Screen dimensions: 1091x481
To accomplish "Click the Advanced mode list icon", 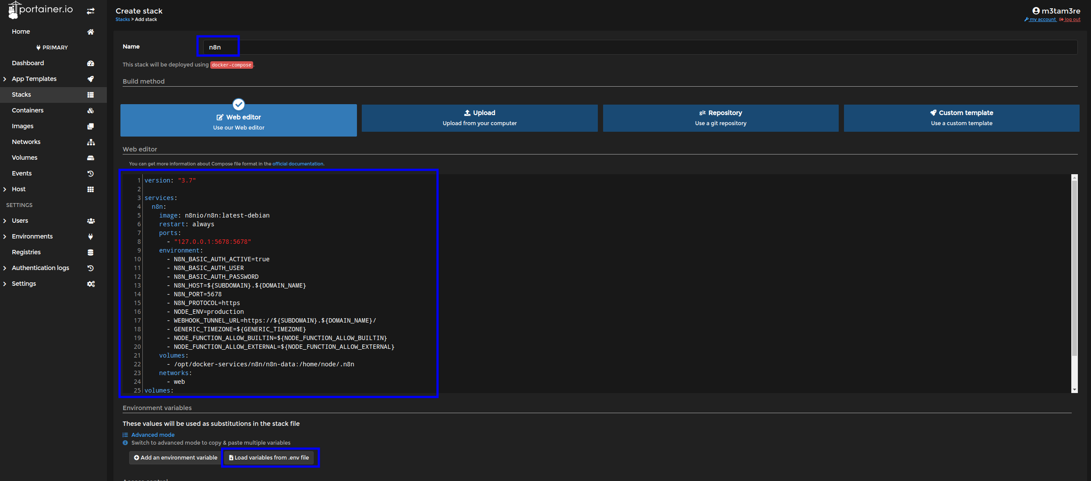I will 125,435.
